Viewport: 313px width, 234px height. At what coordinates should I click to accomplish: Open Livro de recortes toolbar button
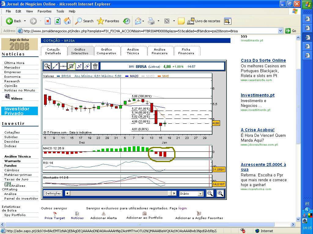204,21
